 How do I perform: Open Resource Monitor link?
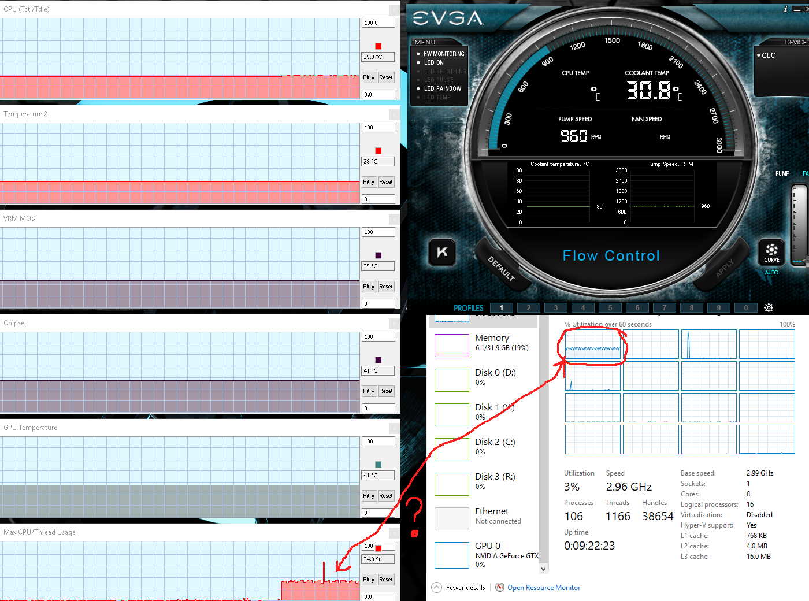[544, 587]
